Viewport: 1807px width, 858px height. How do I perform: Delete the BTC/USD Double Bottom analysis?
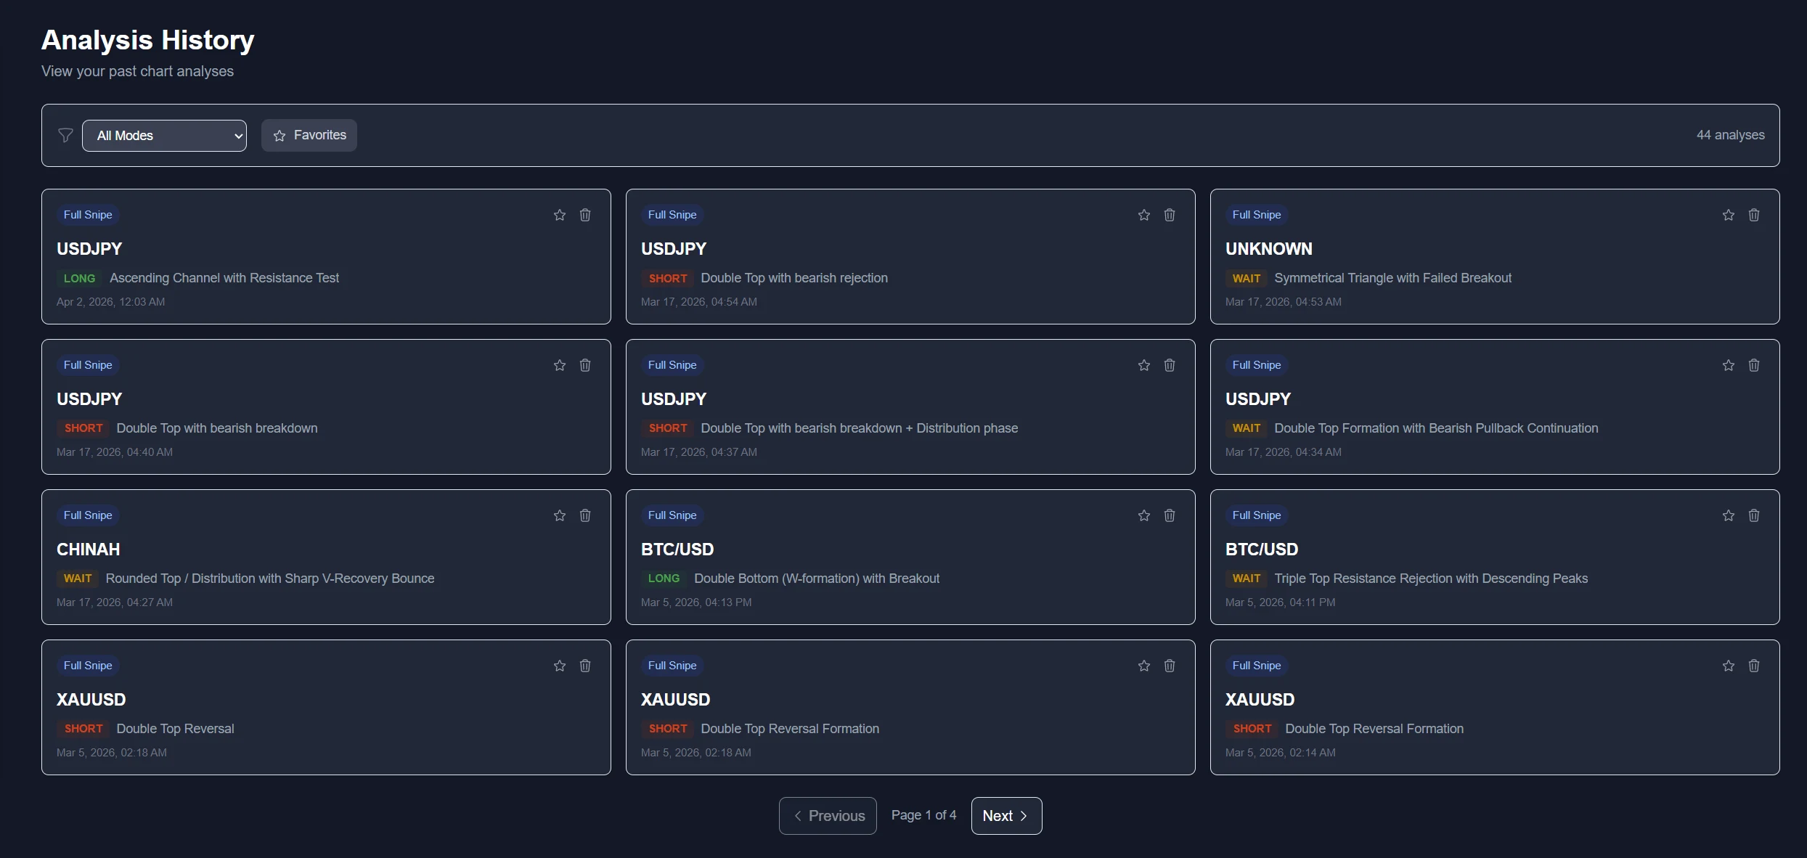coord(1170,515)
